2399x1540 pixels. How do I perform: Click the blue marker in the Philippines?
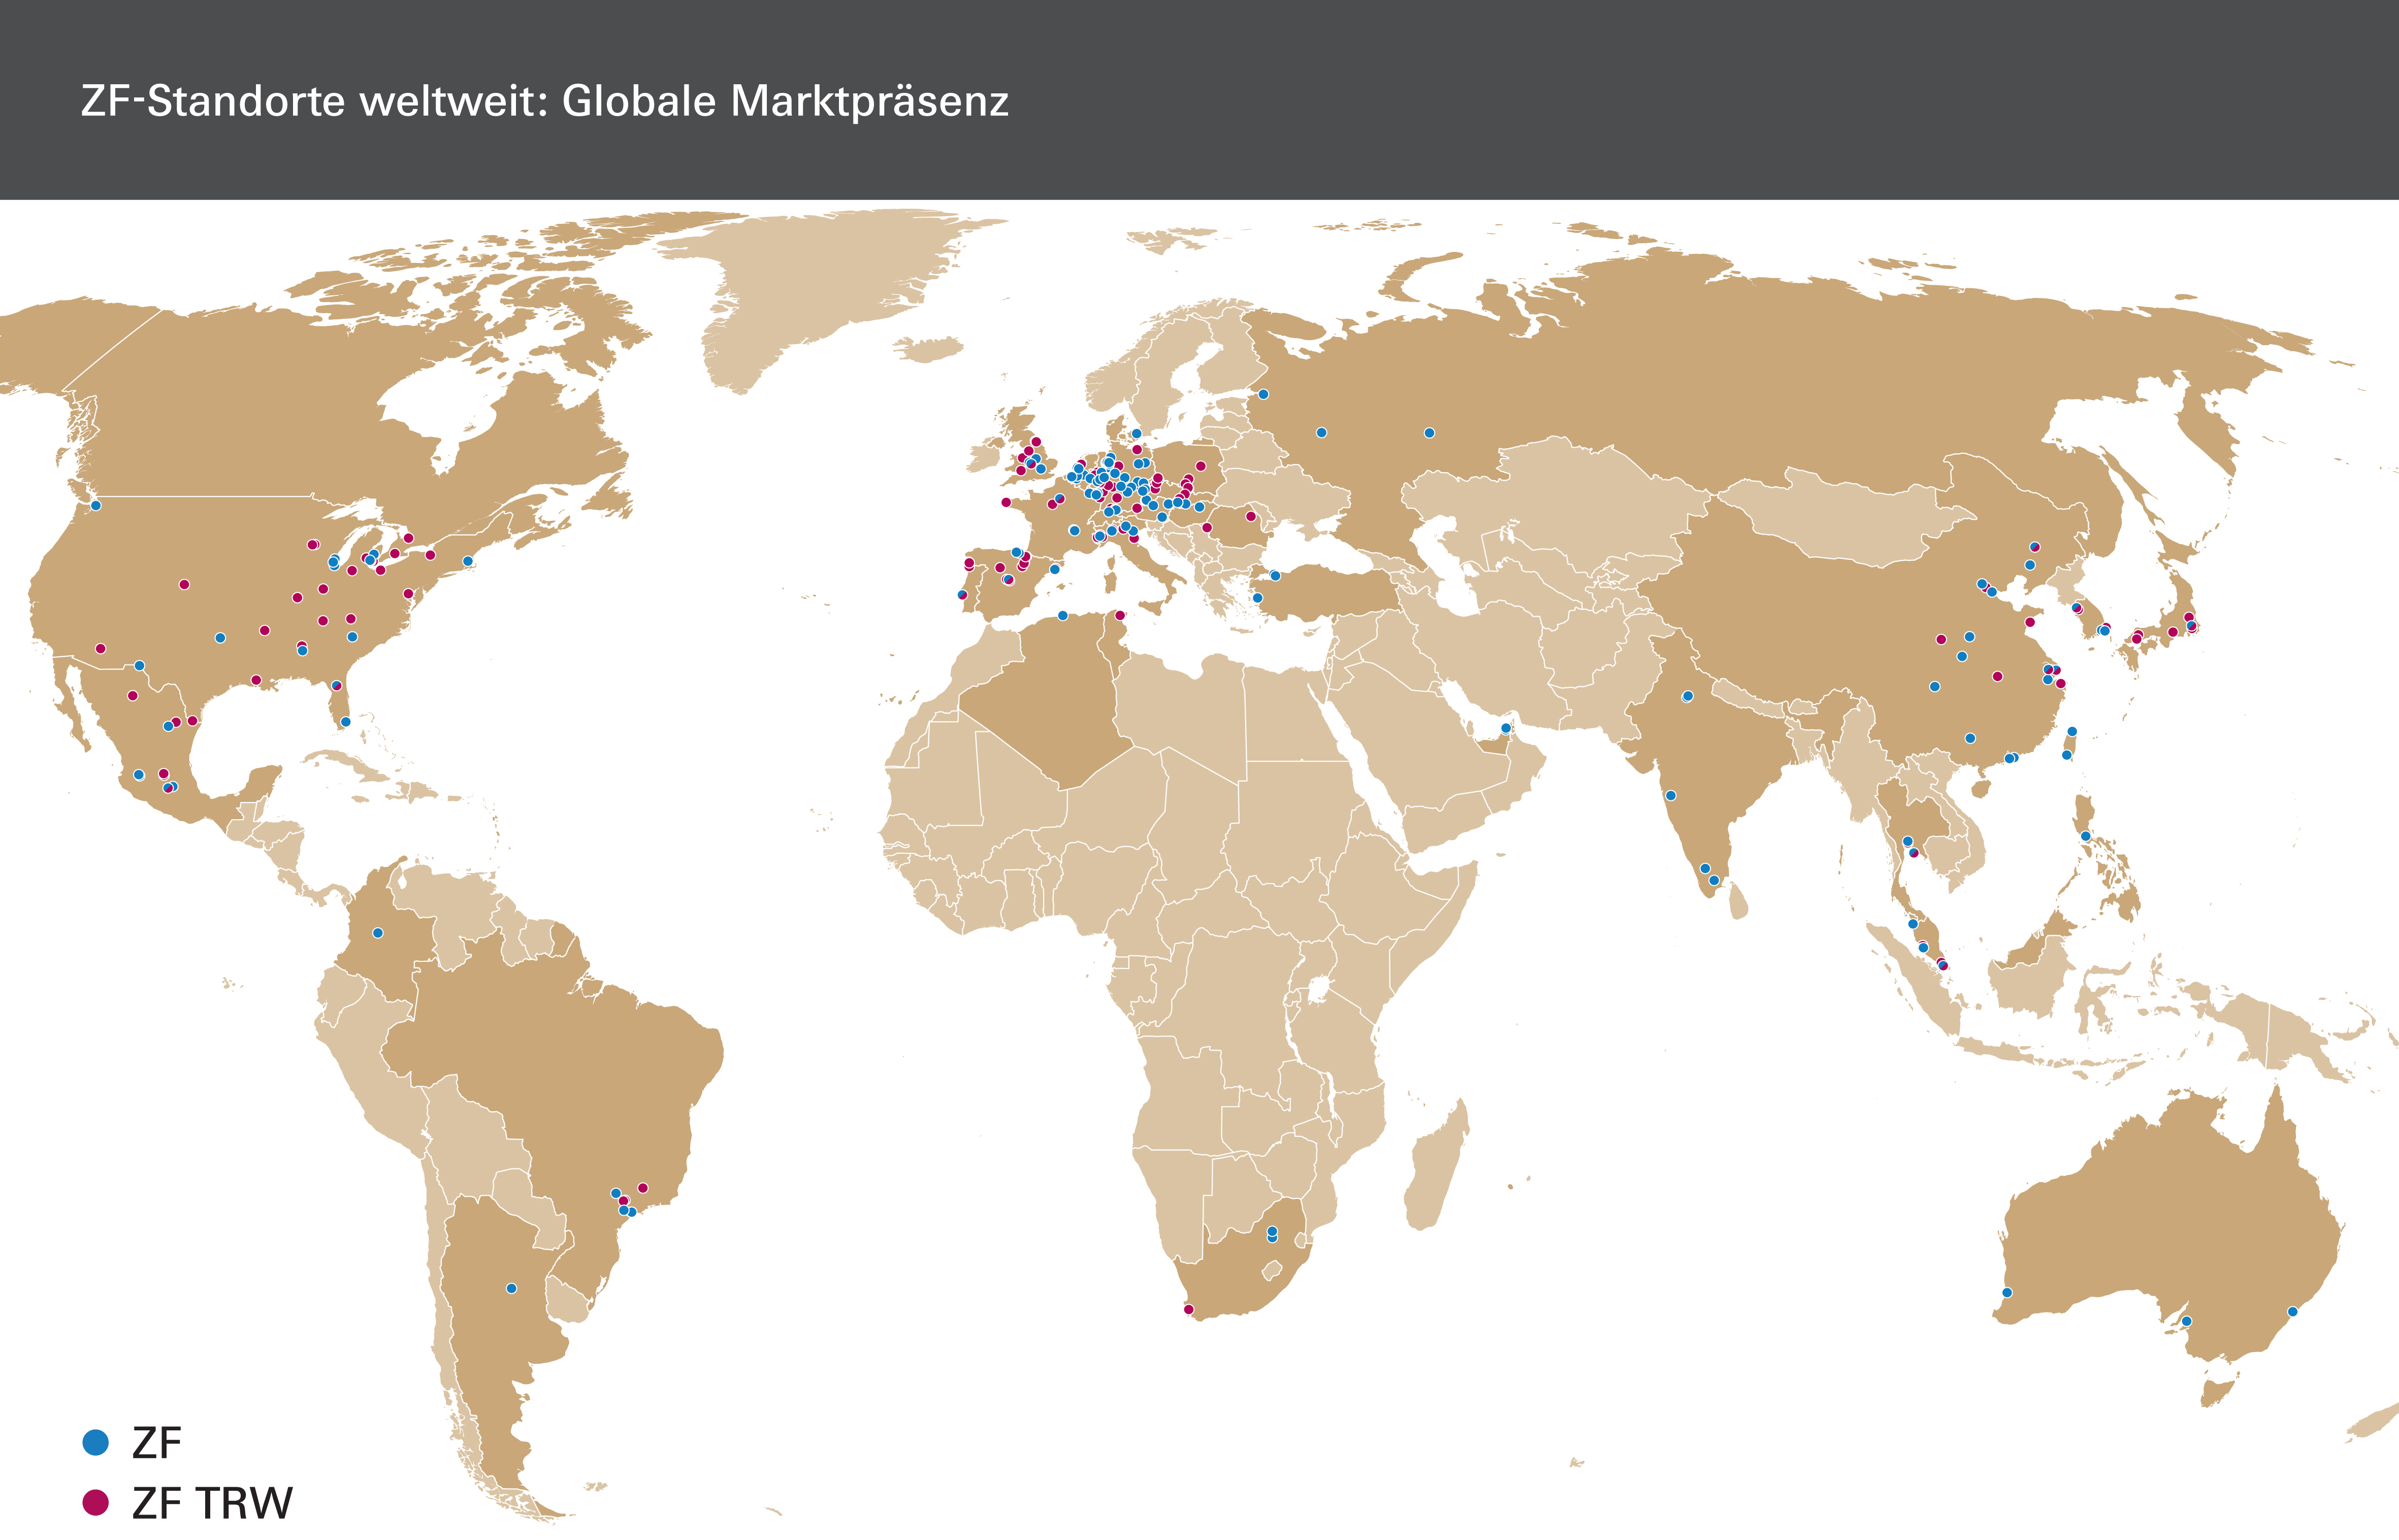(x=2086, y=836)
